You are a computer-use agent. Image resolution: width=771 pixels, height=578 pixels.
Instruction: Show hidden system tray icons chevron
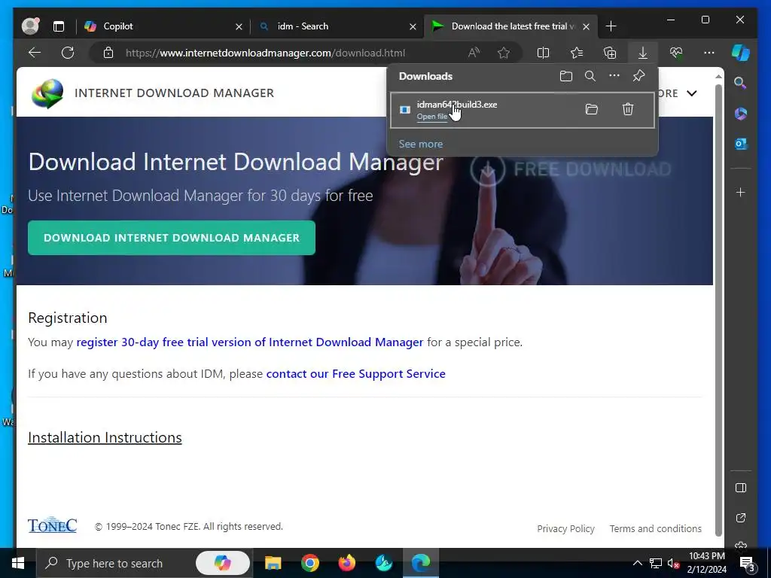pos(637,563)
